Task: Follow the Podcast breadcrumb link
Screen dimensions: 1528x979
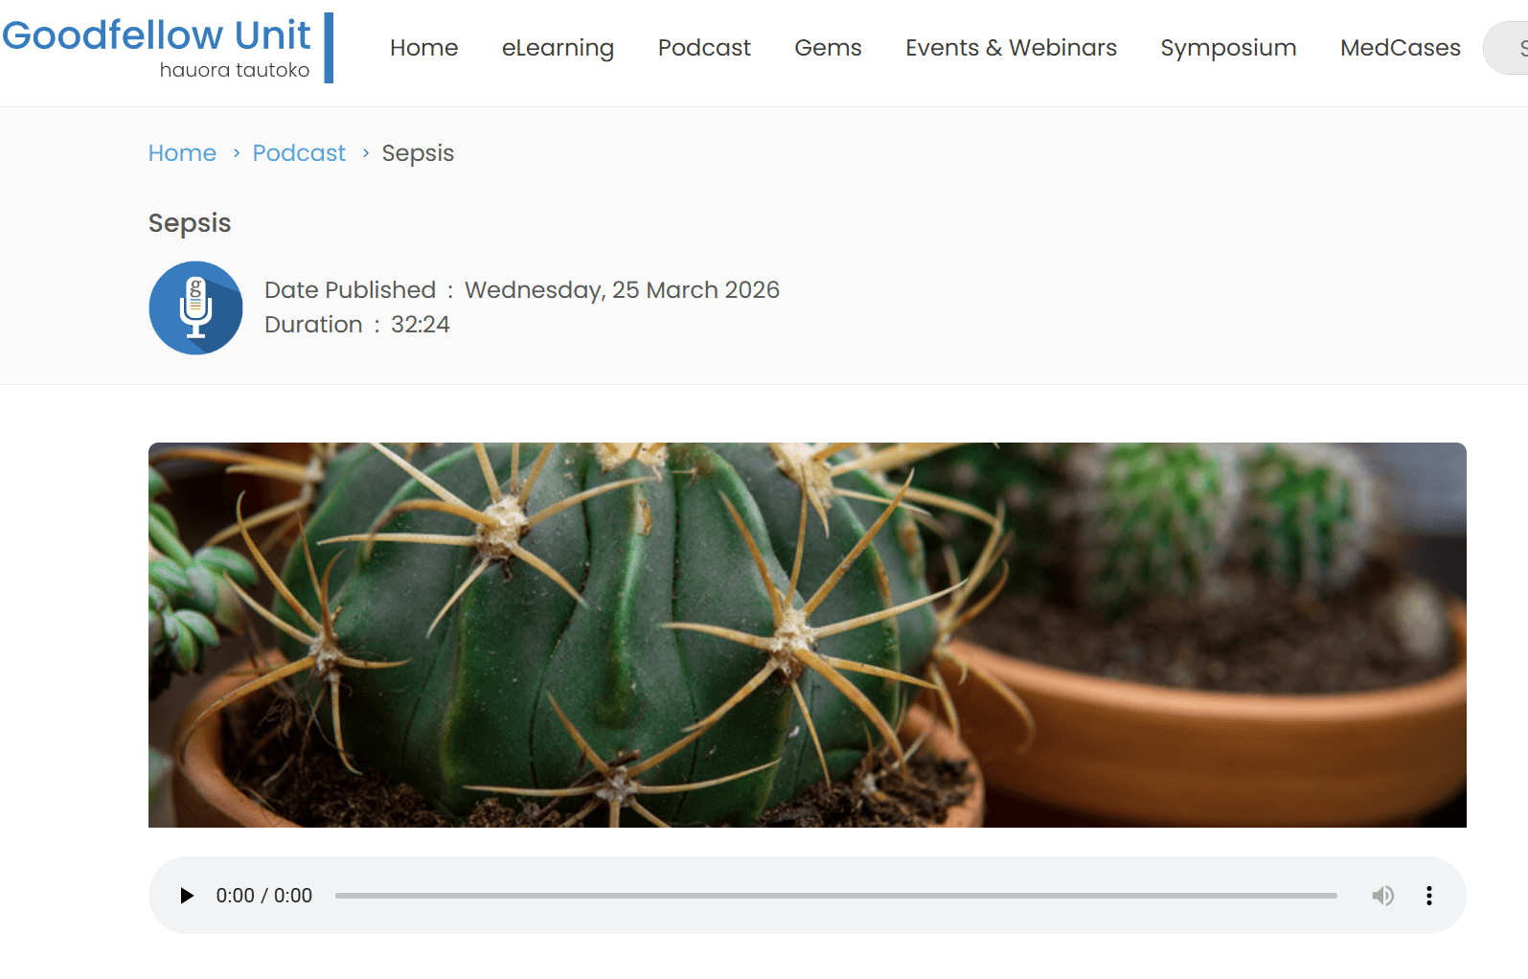Action: 299,153
